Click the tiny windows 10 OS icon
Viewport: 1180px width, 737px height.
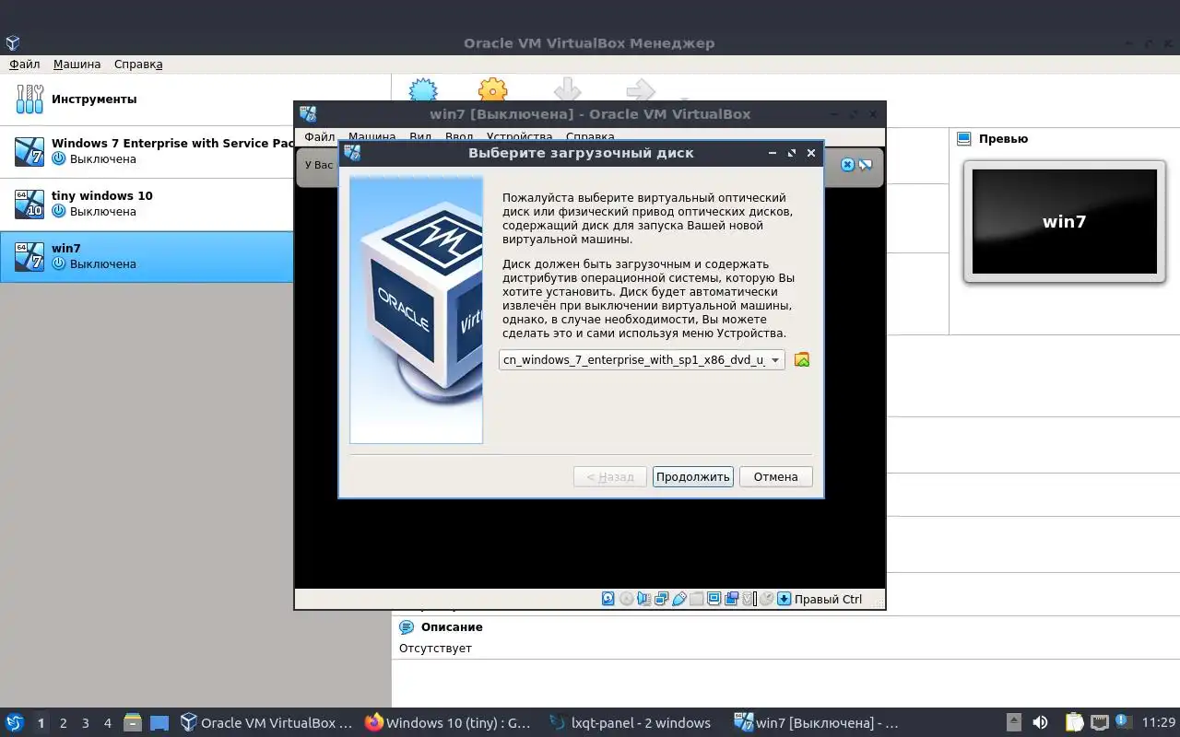29,205
